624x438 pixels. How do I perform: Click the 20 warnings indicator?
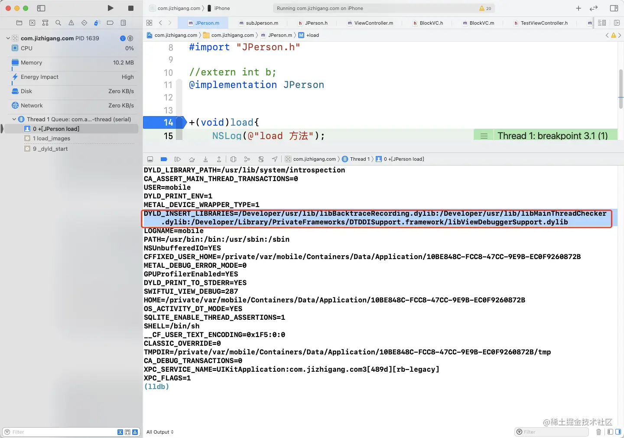(485, 8)
